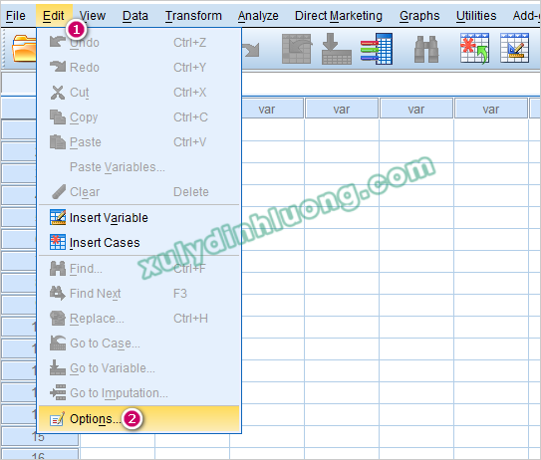Click the Go to Imputation icon
This screenshot has height=460, width=541.
pos(57,392)
